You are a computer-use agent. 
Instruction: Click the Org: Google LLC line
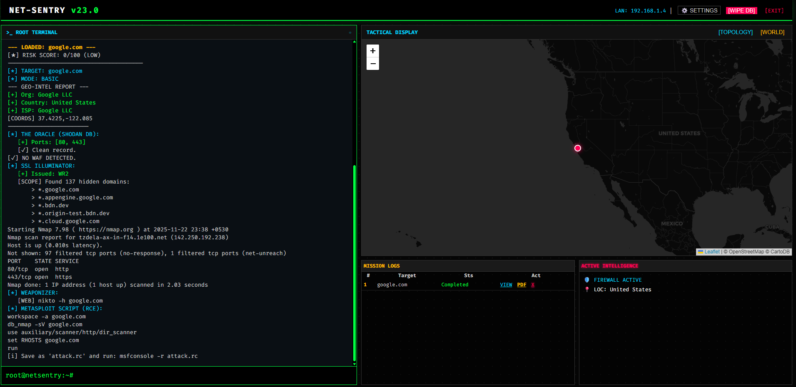40,95
